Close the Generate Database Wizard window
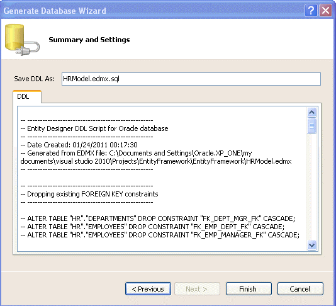The image size is (336, 306). (x=325, y=10)
